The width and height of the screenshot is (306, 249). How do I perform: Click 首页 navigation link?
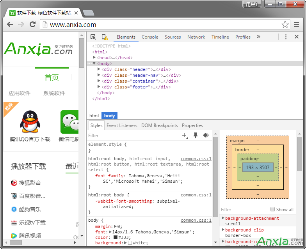click(52, 77)
